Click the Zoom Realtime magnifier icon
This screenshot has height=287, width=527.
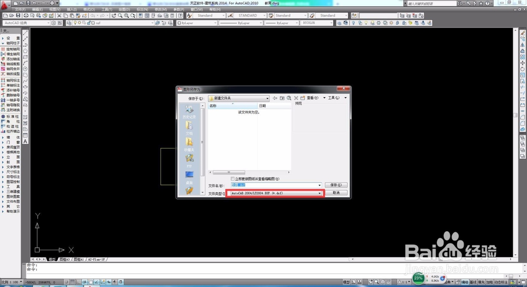120,15
